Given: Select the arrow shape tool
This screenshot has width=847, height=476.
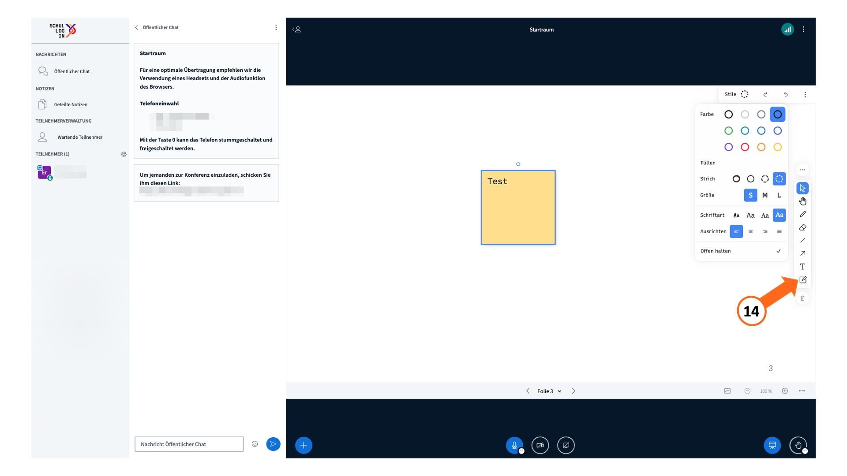Looking at the screenshot, I should [x=802, y=253].
